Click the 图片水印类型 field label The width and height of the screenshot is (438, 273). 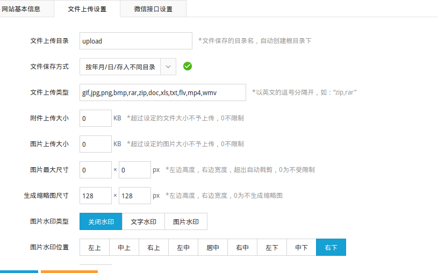[49, 221]
